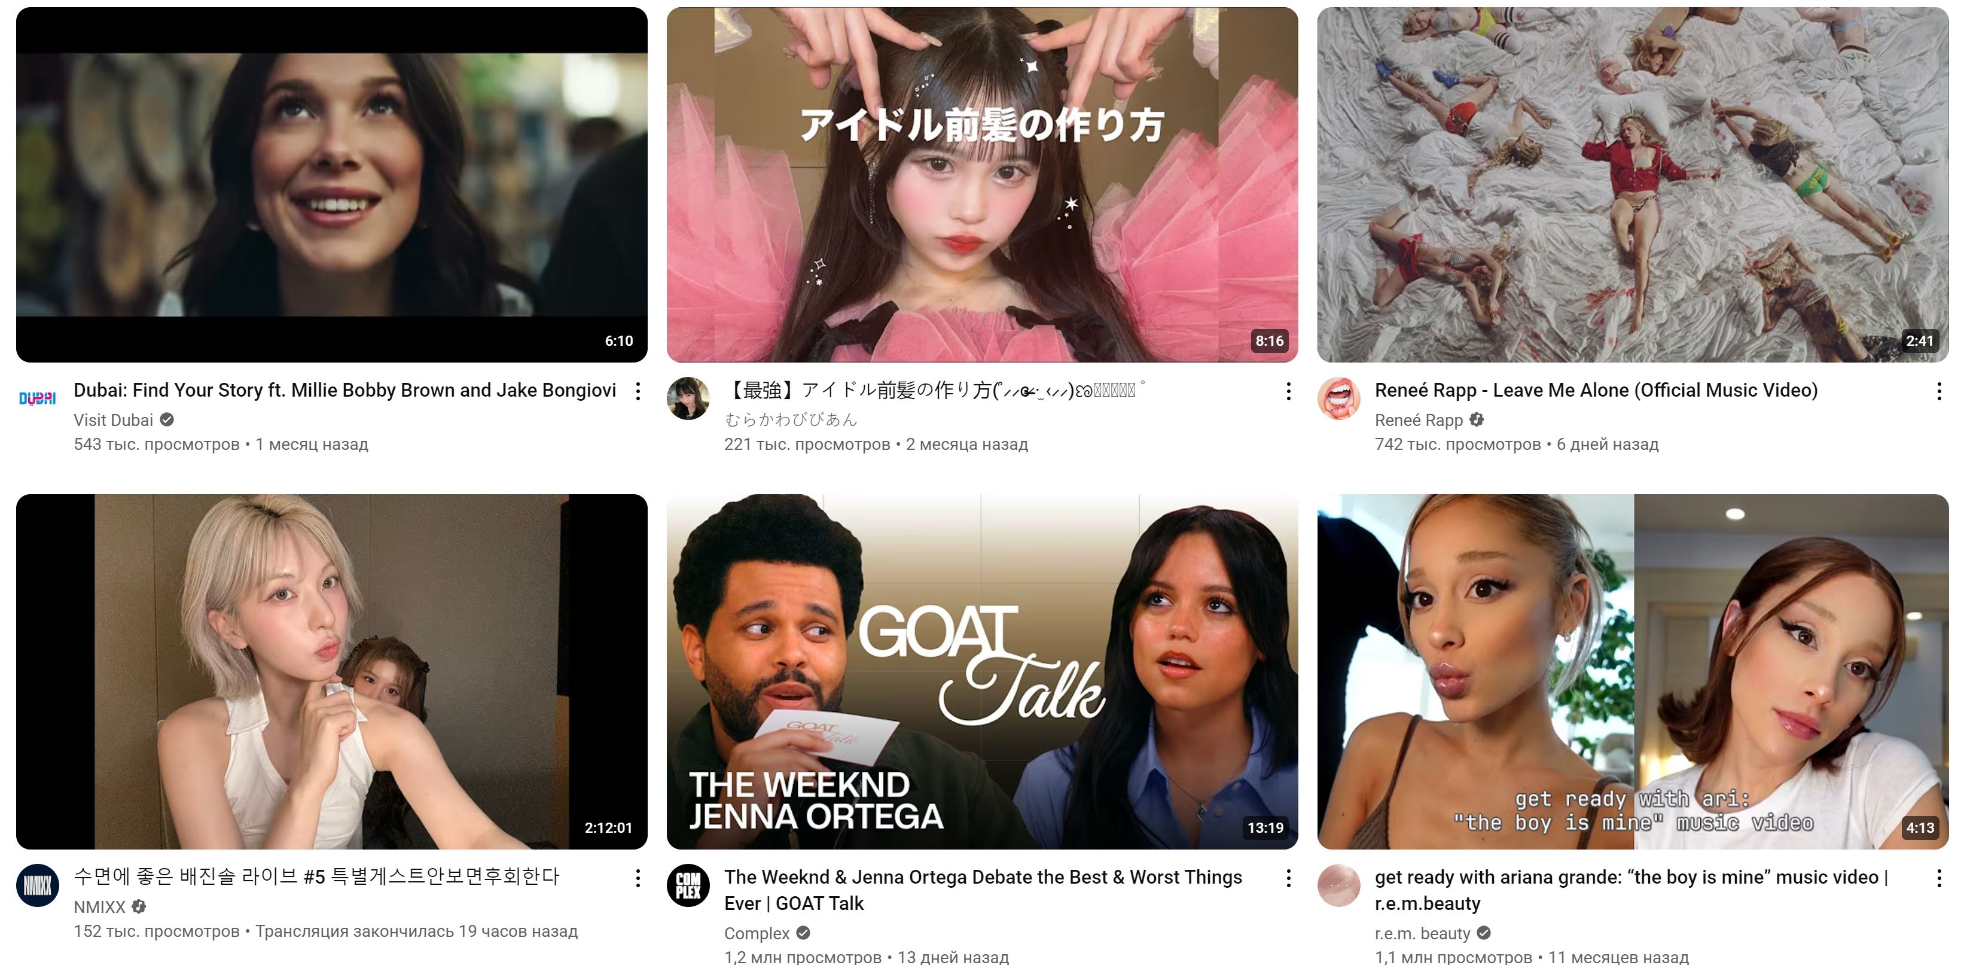Open more options for NMIXX livestream video
Viewport: 1967px width, 965px height.
coord(638,879)
